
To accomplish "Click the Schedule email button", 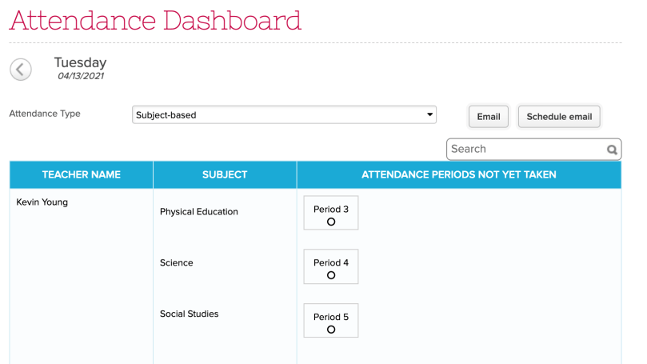I will [x=559, y=117].
